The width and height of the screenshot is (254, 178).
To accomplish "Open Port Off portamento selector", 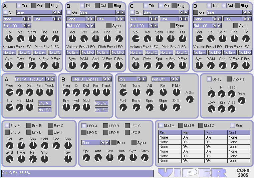I will click(161, 79).
